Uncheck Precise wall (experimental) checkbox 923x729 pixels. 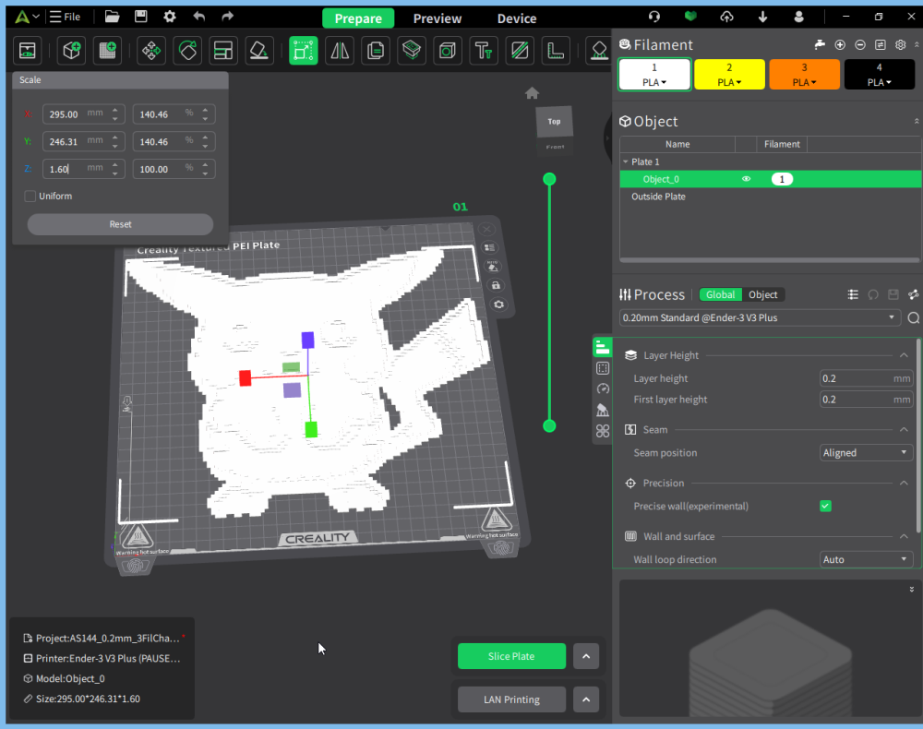pos(825,506)
